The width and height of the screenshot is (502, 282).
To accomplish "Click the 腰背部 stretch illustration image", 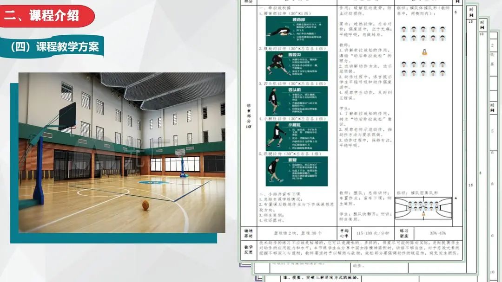I will pos(296,31).
